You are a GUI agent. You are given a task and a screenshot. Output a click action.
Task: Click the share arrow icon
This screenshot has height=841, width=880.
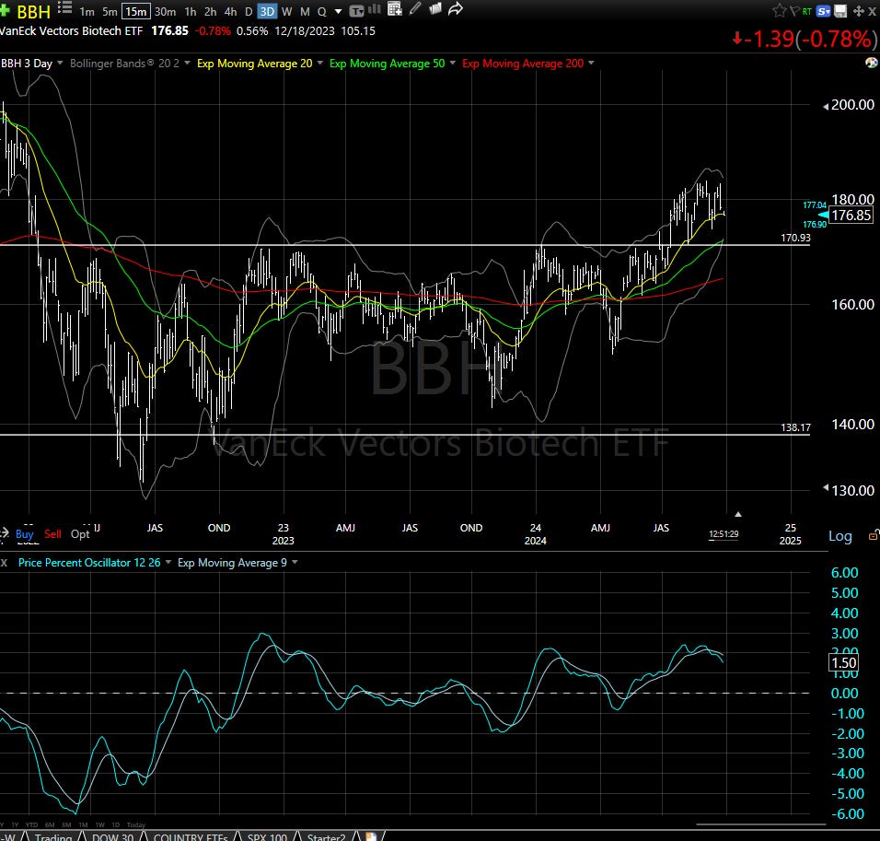coord(456,8)
